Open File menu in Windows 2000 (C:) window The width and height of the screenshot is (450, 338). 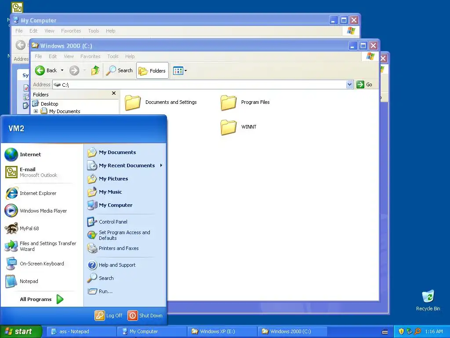tap(38, 56)
